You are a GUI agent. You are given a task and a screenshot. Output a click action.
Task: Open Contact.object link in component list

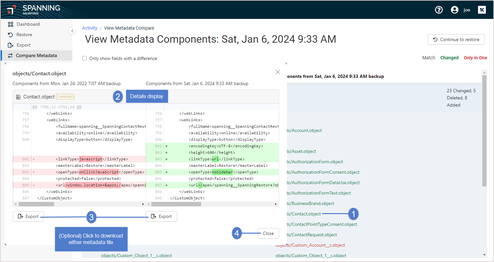pyautogui.click(x=304, y=214)
